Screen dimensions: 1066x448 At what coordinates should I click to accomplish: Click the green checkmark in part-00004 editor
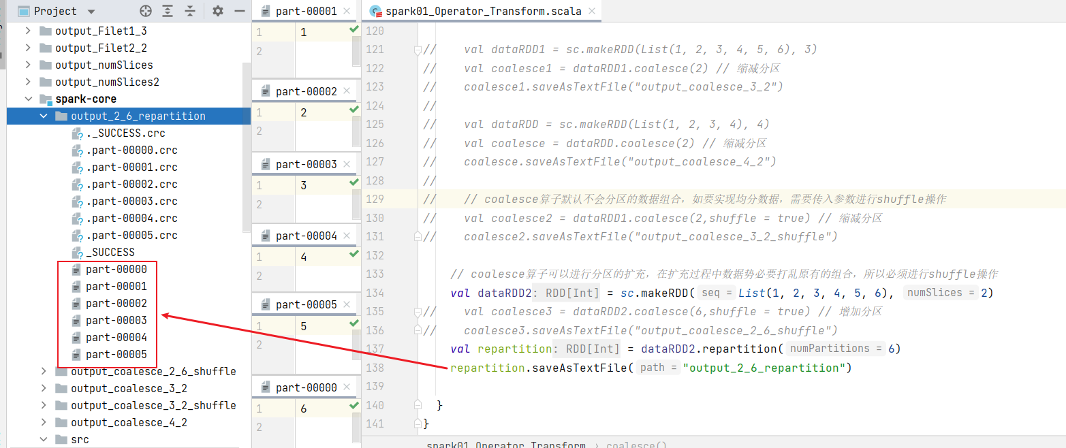(354, 254)
